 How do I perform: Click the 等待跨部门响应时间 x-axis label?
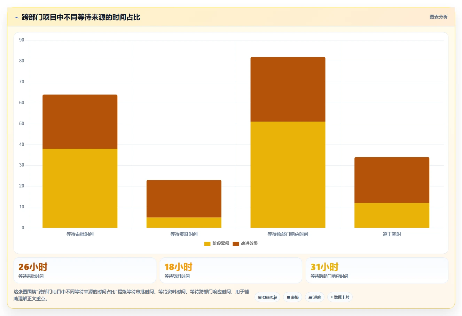288,234
